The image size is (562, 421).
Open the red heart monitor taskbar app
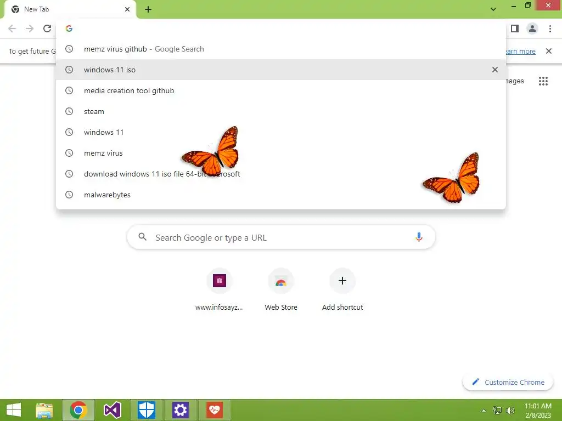click(215, 410)
